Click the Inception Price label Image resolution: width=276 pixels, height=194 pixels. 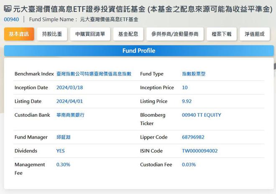[157, 88]
